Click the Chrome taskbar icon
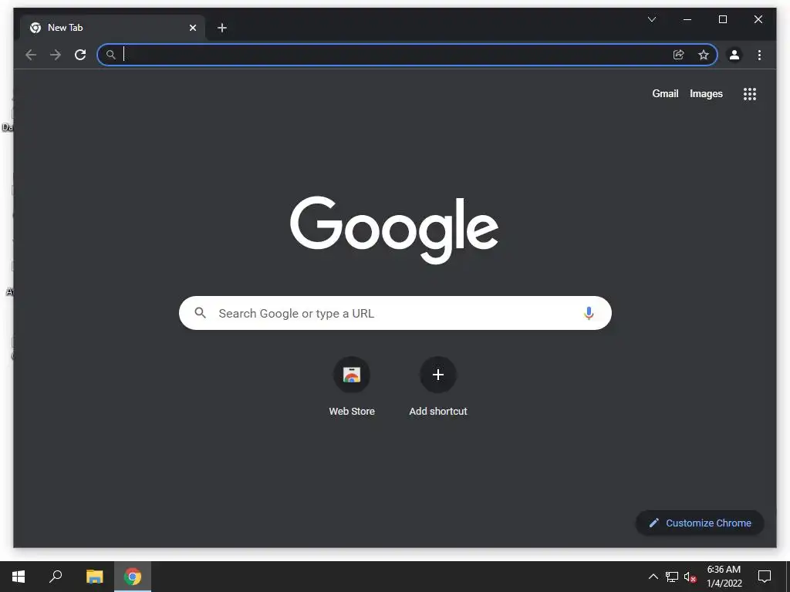This screenshot has height=592, width=790. coord(133,577)
